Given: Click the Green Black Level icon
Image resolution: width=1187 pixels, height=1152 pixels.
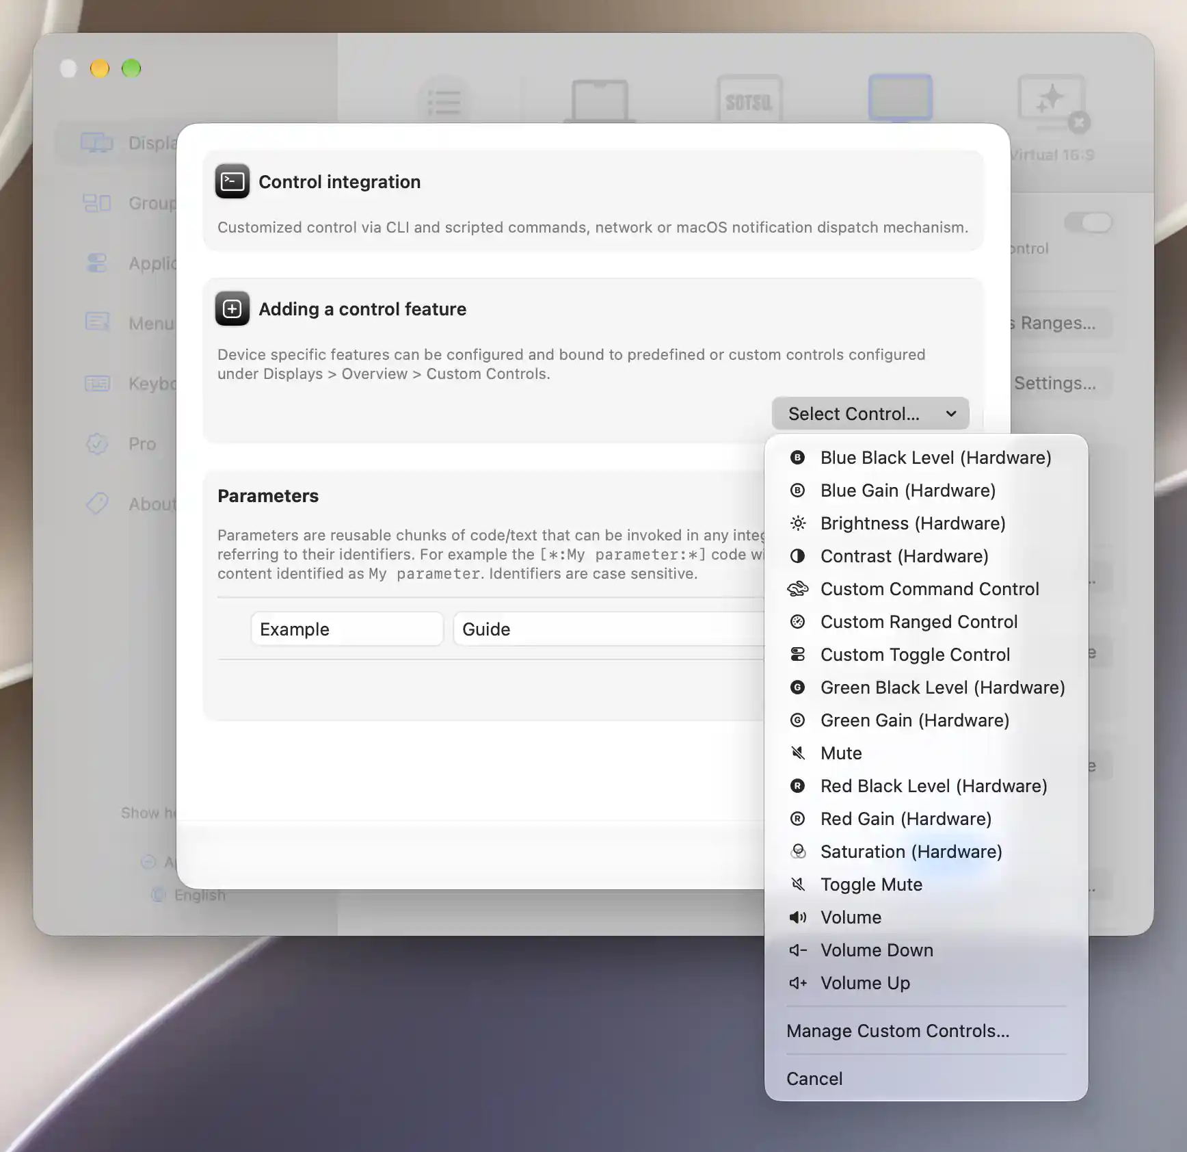Looking at the screenshot, I should (797, 688).
